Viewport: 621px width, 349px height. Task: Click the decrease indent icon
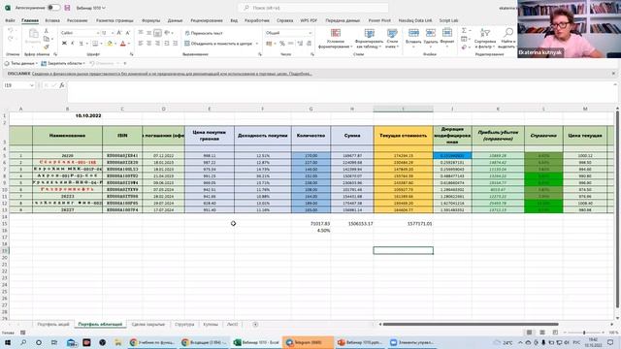pyautogui.click(x=167, y=43)
